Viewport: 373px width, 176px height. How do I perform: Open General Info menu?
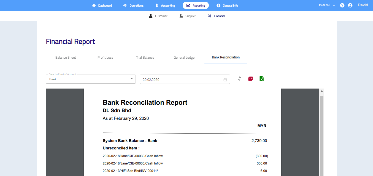coord(227,5)
